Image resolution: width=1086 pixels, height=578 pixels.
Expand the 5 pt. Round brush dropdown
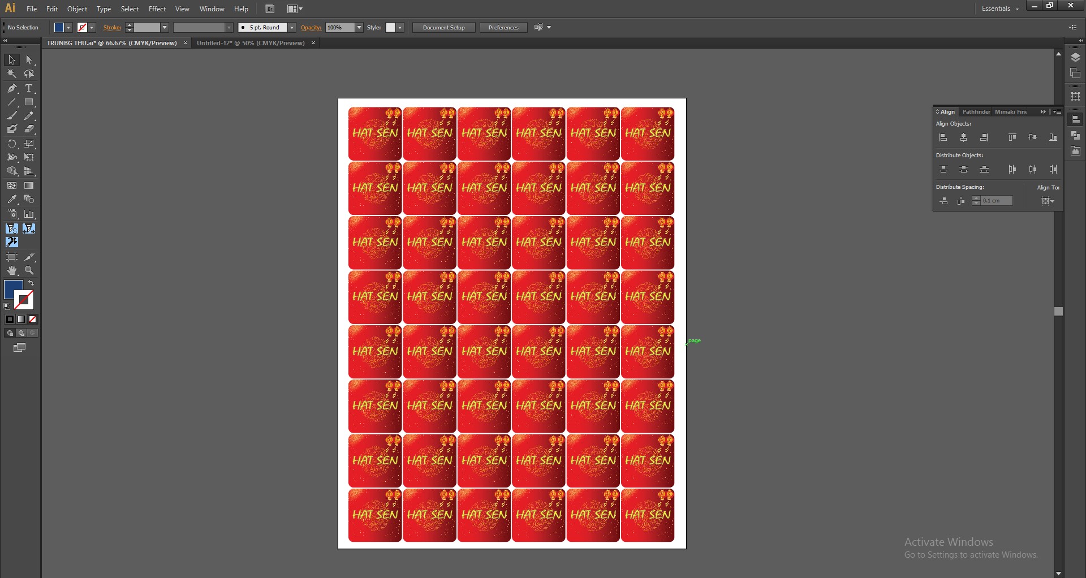click(x=292, y=28)
